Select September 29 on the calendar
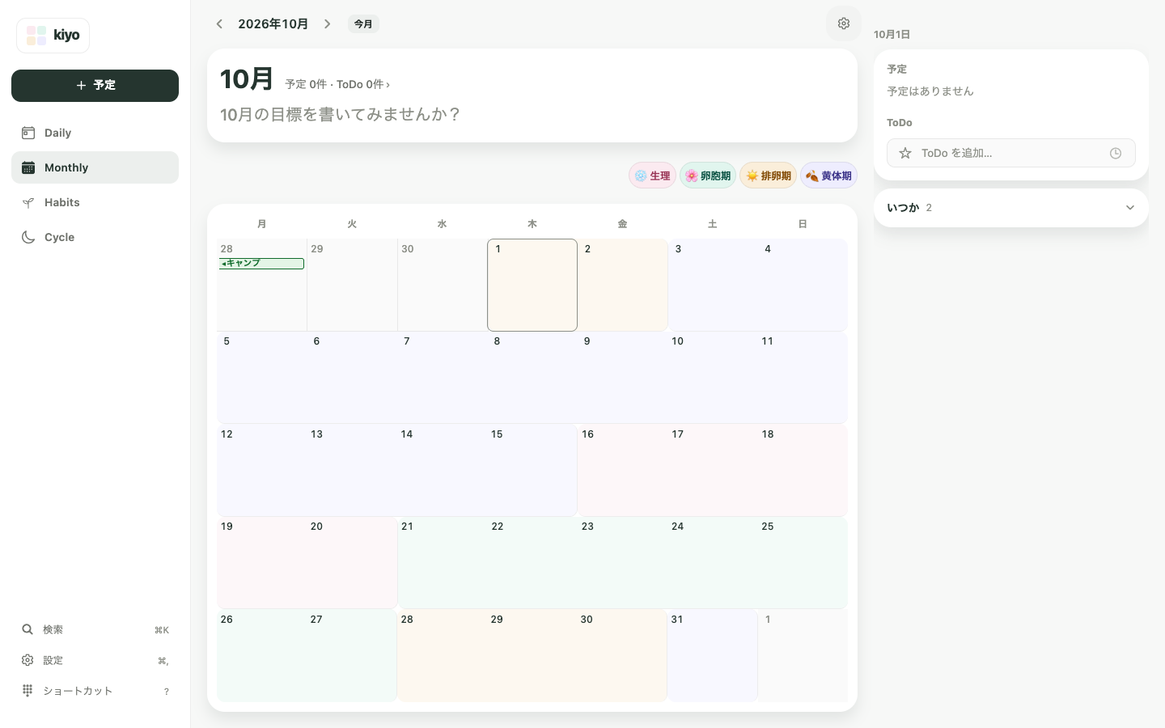 [x=352, y=285]
